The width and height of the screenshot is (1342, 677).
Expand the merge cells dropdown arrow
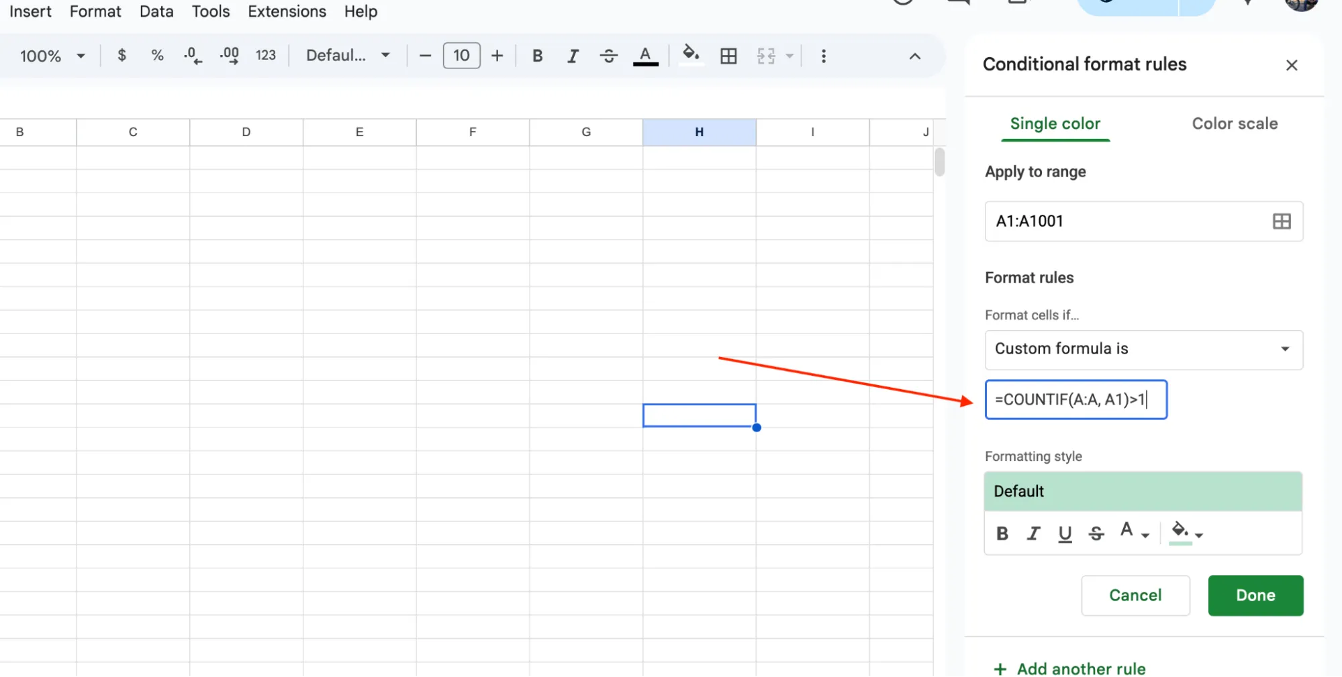click(789, 56)
